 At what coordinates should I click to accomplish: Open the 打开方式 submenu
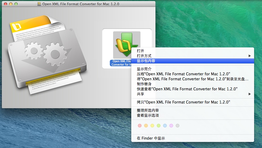pyautogui.click(x=193, y=56)
